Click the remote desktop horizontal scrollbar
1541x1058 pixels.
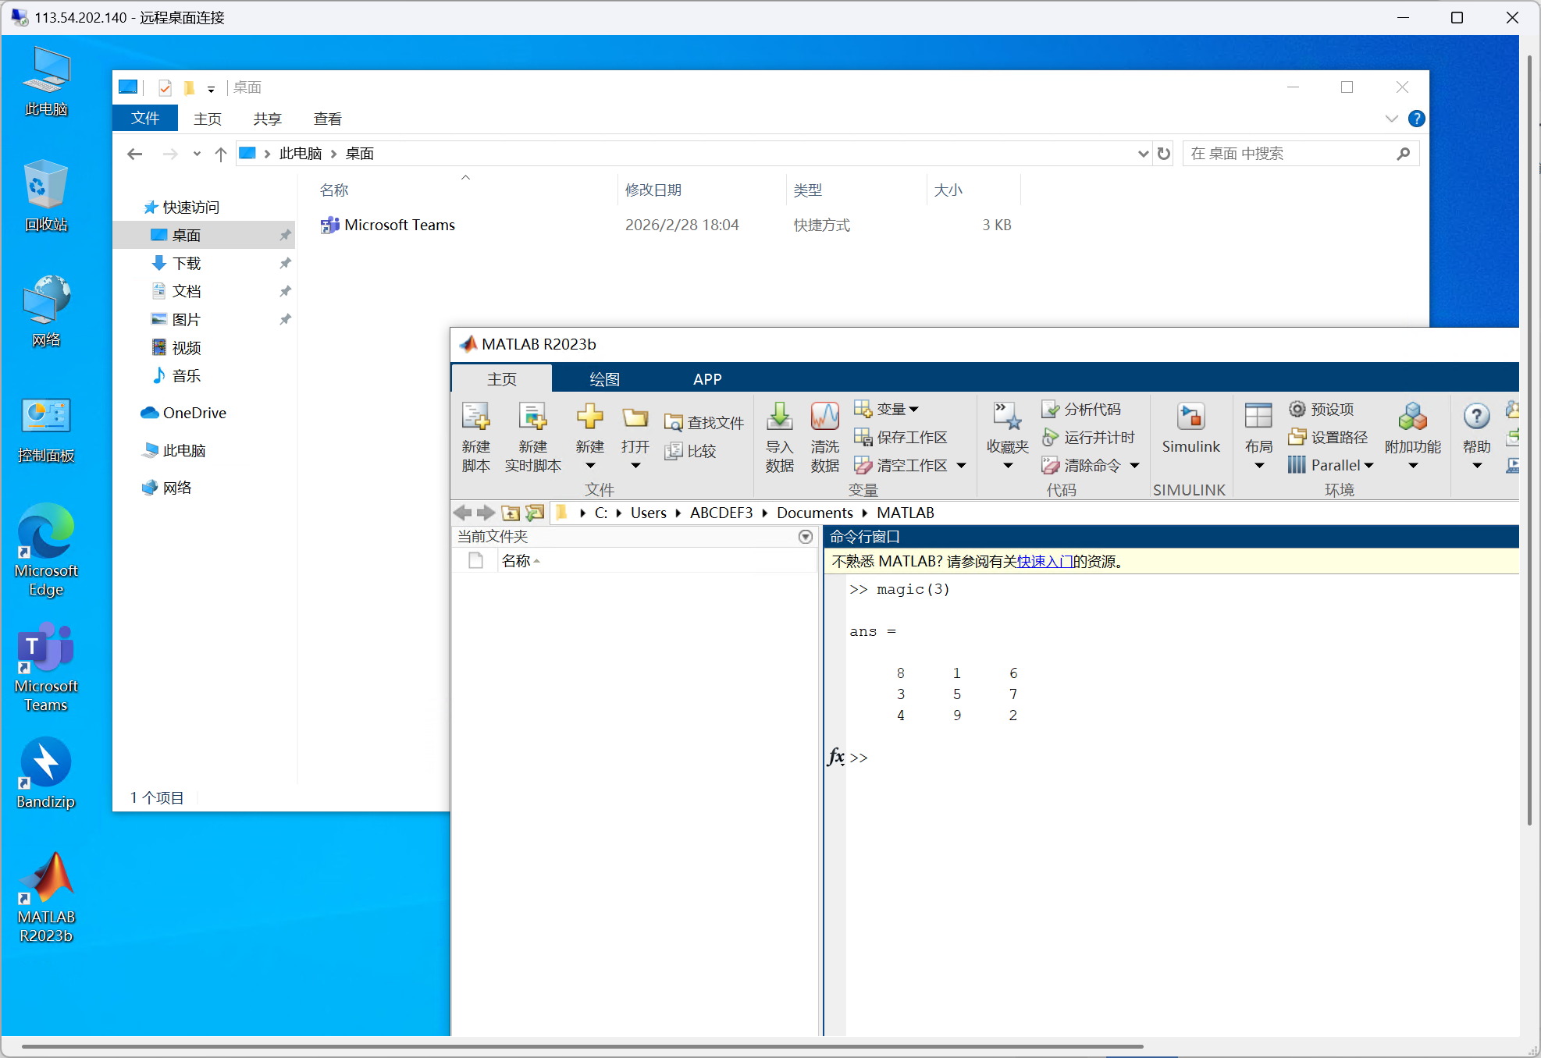click(x=582, y=1046)
